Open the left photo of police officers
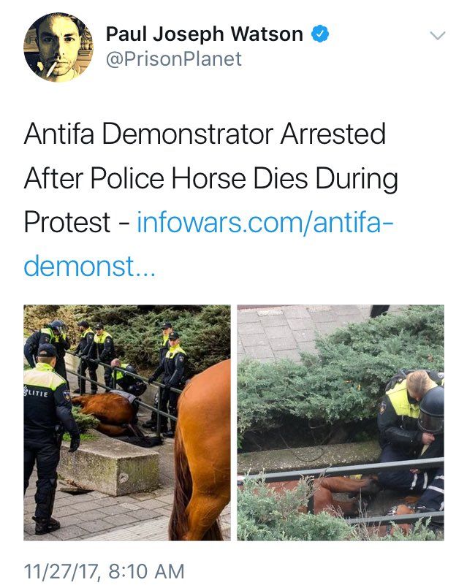467x585 pixels. [127, 423]
